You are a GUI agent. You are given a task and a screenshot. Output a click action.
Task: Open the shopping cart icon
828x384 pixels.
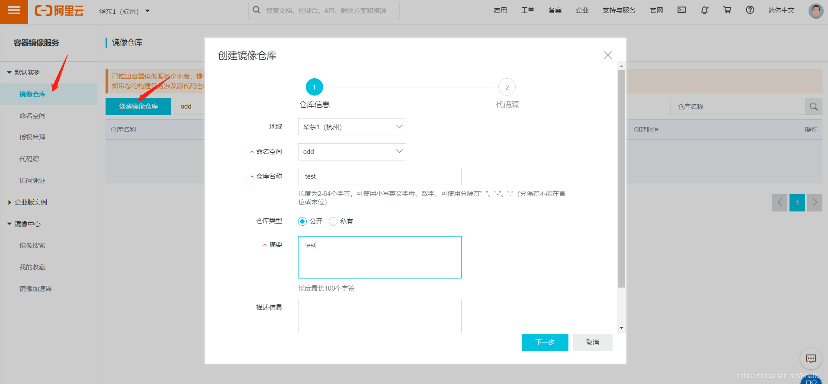tap(727, 10)
